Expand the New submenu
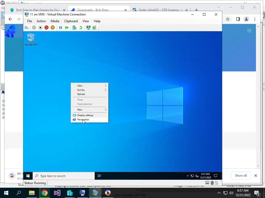The height and width of the screenshot is (198, 265). 90,110
